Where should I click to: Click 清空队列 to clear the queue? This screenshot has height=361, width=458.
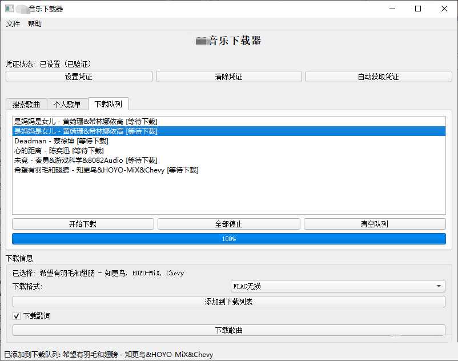click(x=375, y=223)
